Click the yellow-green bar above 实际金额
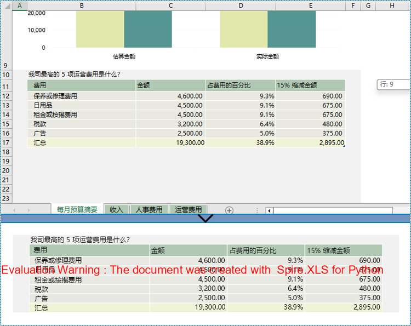 [244, 29]
